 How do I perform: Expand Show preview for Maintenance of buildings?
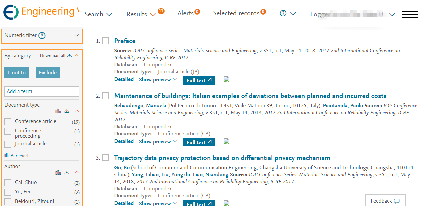(x=158, y=141)
